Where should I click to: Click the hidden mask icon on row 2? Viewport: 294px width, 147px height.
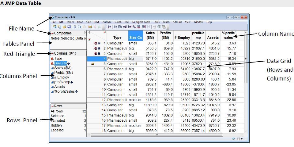click(99, 48)
